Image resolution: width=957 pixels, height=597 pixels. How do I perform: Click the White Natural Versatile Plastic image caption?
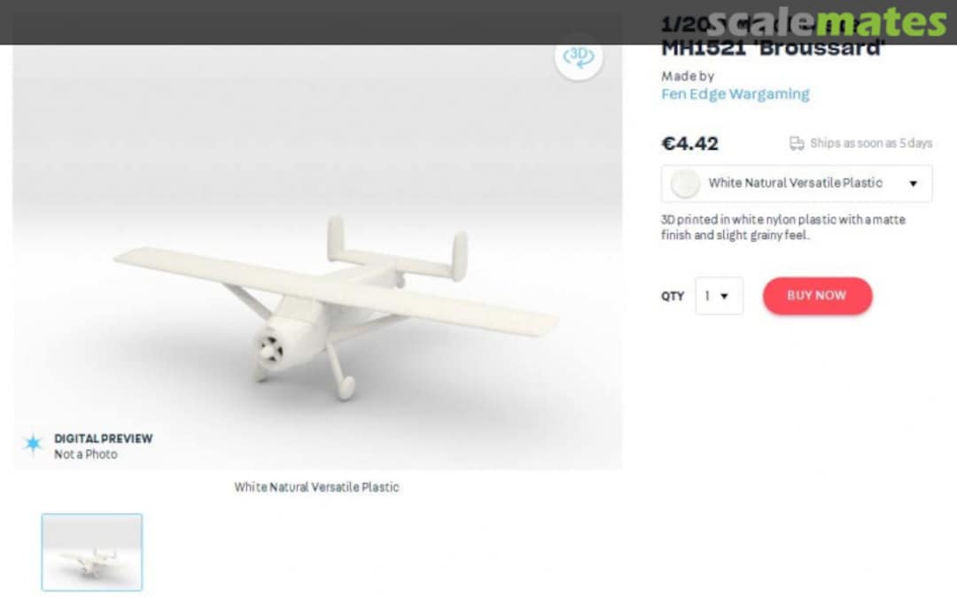click(x=316, y=487)
